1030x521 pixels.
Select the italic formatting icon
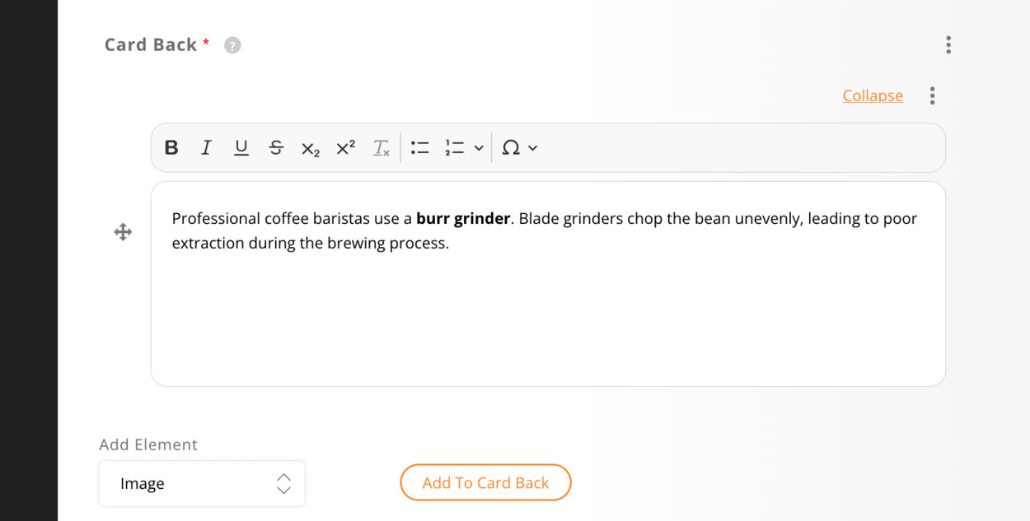tap(206, 147)
